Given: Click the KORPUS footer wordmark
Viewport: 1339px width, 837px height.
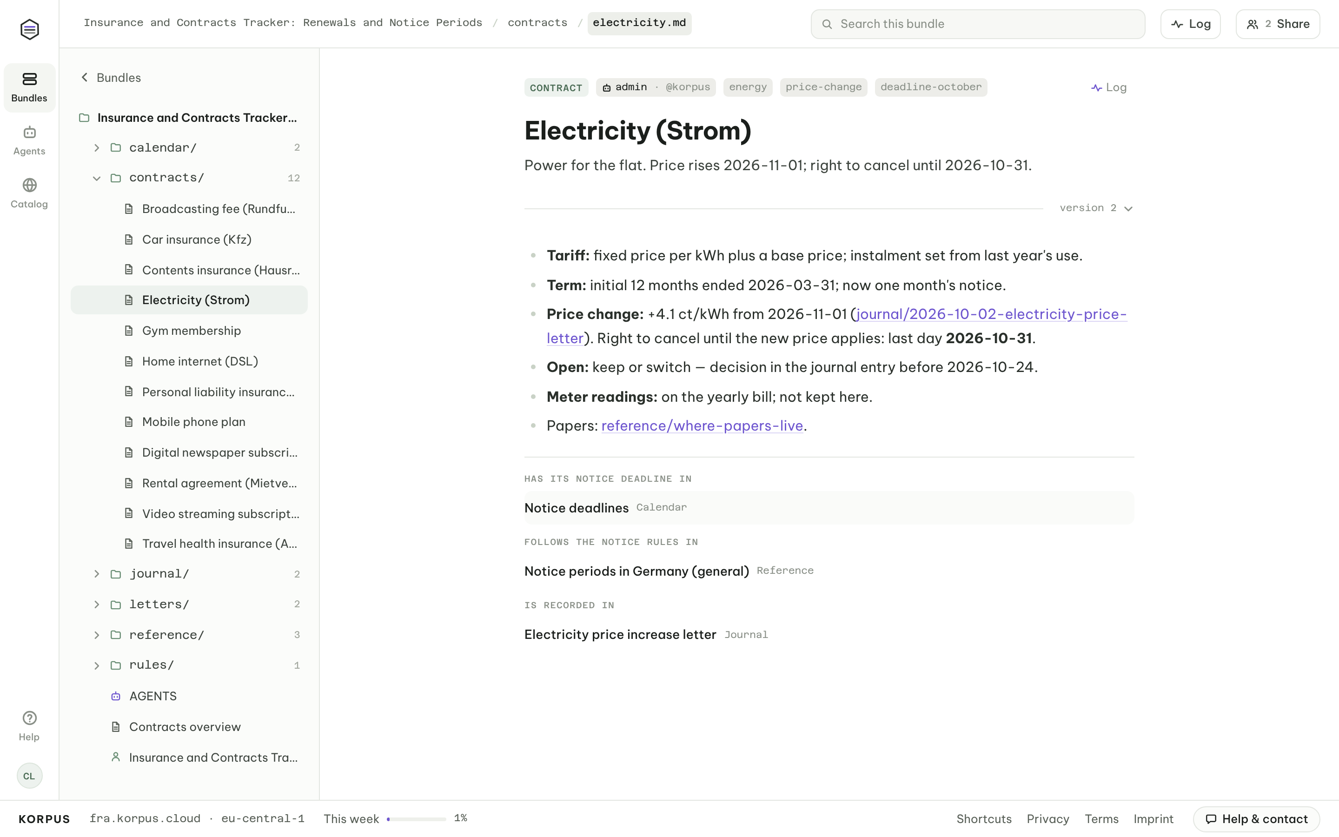Looking at the screenshot, I should (x=44, y=819).
